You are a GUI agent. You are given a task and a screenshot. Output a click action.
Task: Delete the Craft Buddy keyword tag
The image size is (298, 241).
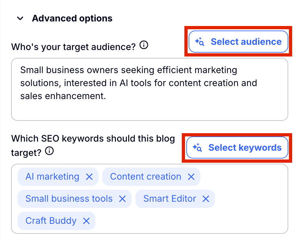[86, 221]
